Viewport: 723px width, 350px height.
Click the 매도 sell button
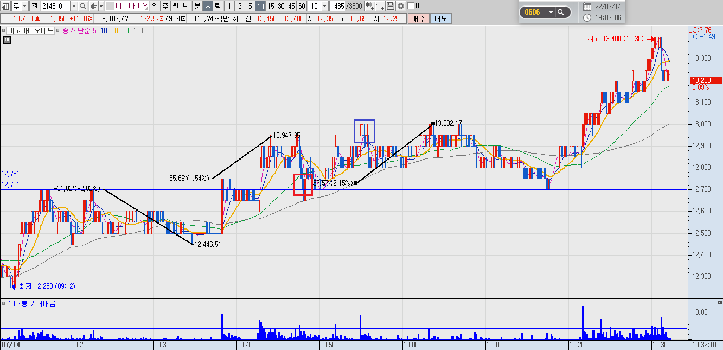tap(440, 18)
